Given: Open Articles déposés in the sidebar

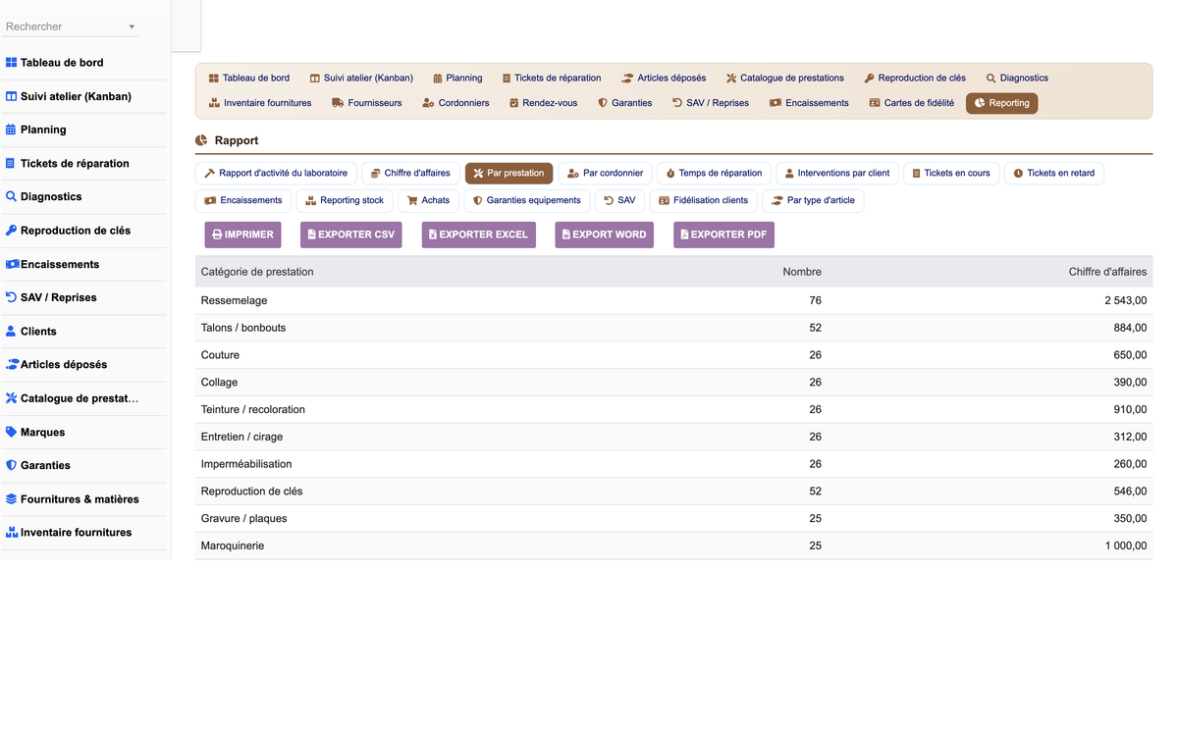Looking at the screenshot, I should coord(82,364).
